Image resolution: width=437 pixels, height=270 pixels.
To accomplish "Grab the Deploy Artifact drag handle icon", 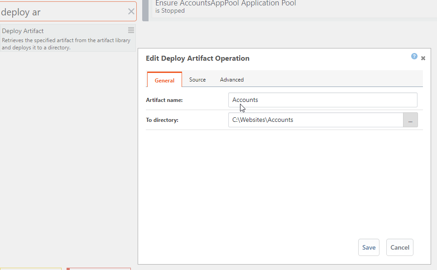I will [x=131, y=30].
